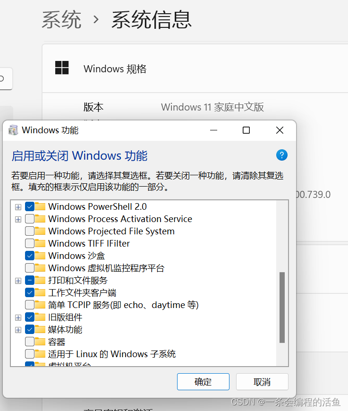Click folder icon of Windows Projected File System
Viewport: 348px width, 411px height.
pyautogui.click(x=40, y=231)
